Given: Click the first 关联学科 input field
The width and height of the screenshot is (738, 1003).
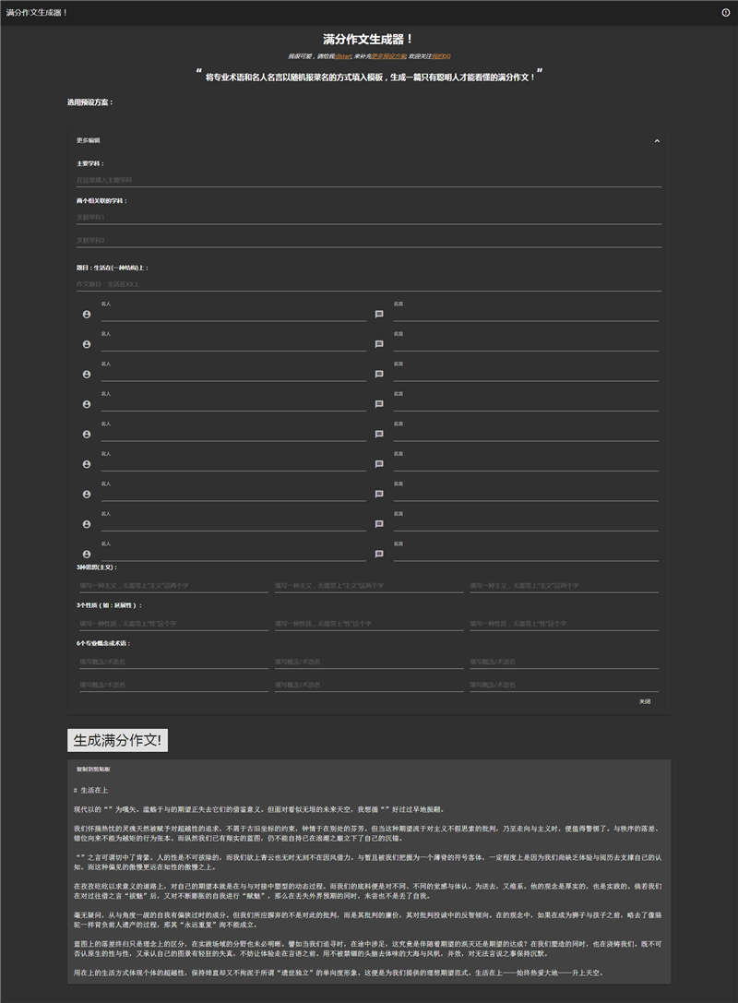Looking at the screenshot, I should click(367, 218).
